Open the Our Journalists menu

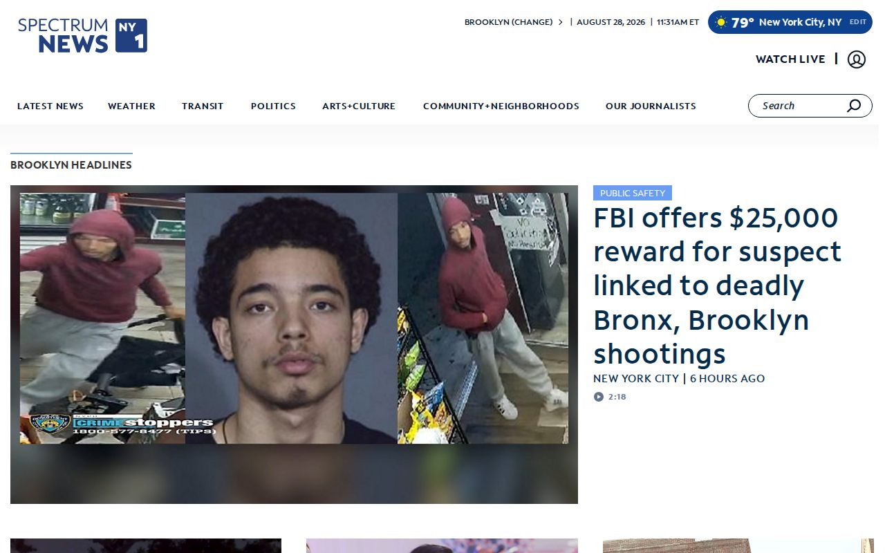click(x=651, y=106)
